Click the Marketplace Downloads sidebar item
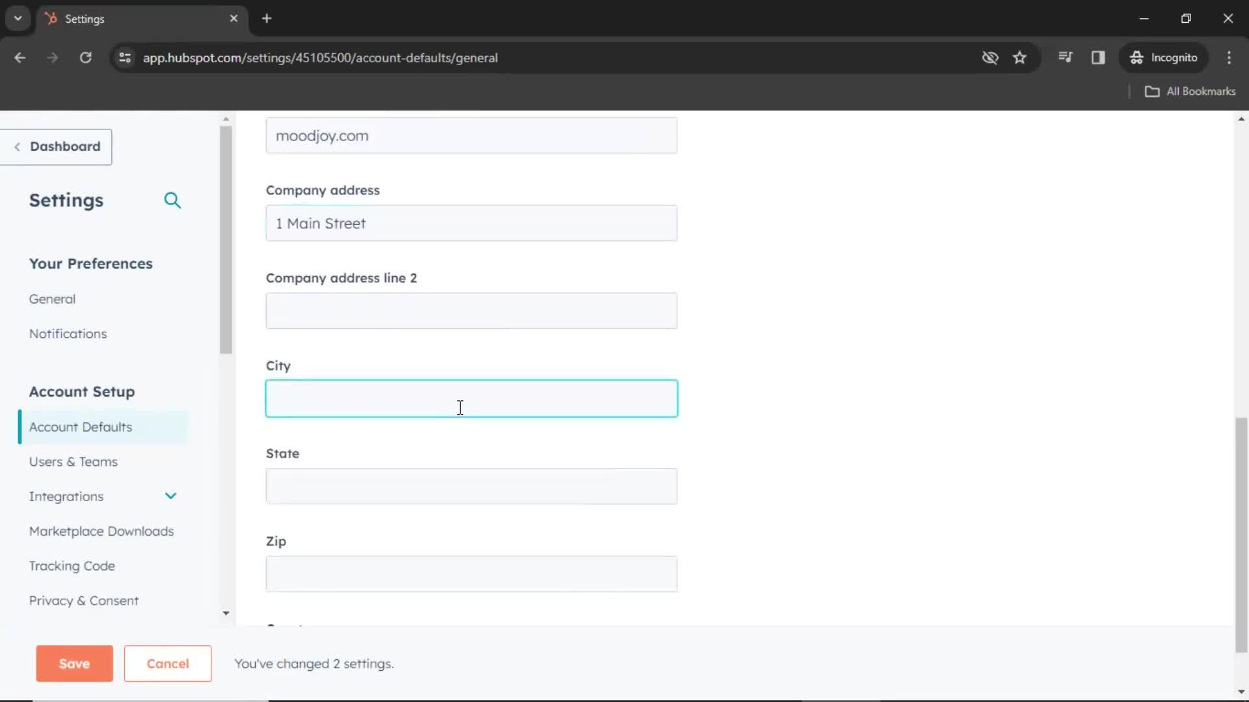 tap(101, 530)
